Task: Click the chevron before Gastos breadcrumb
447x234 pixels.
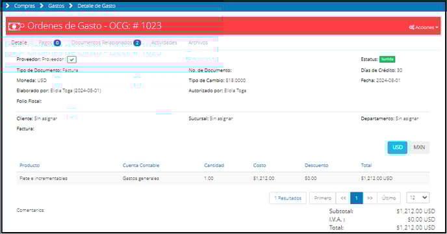Action: (42, 6)
